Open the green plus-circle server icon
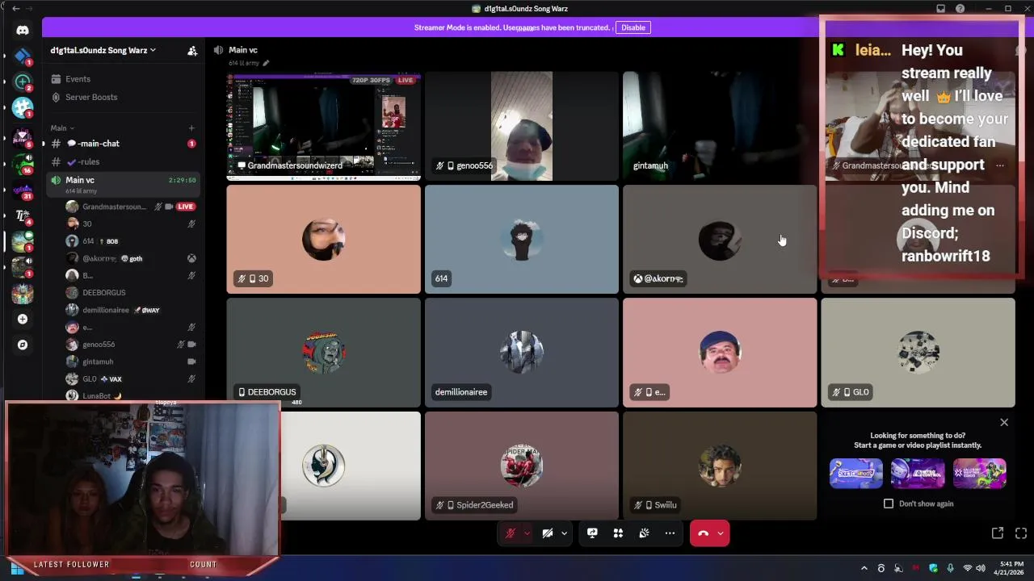 tap(23, 82)
